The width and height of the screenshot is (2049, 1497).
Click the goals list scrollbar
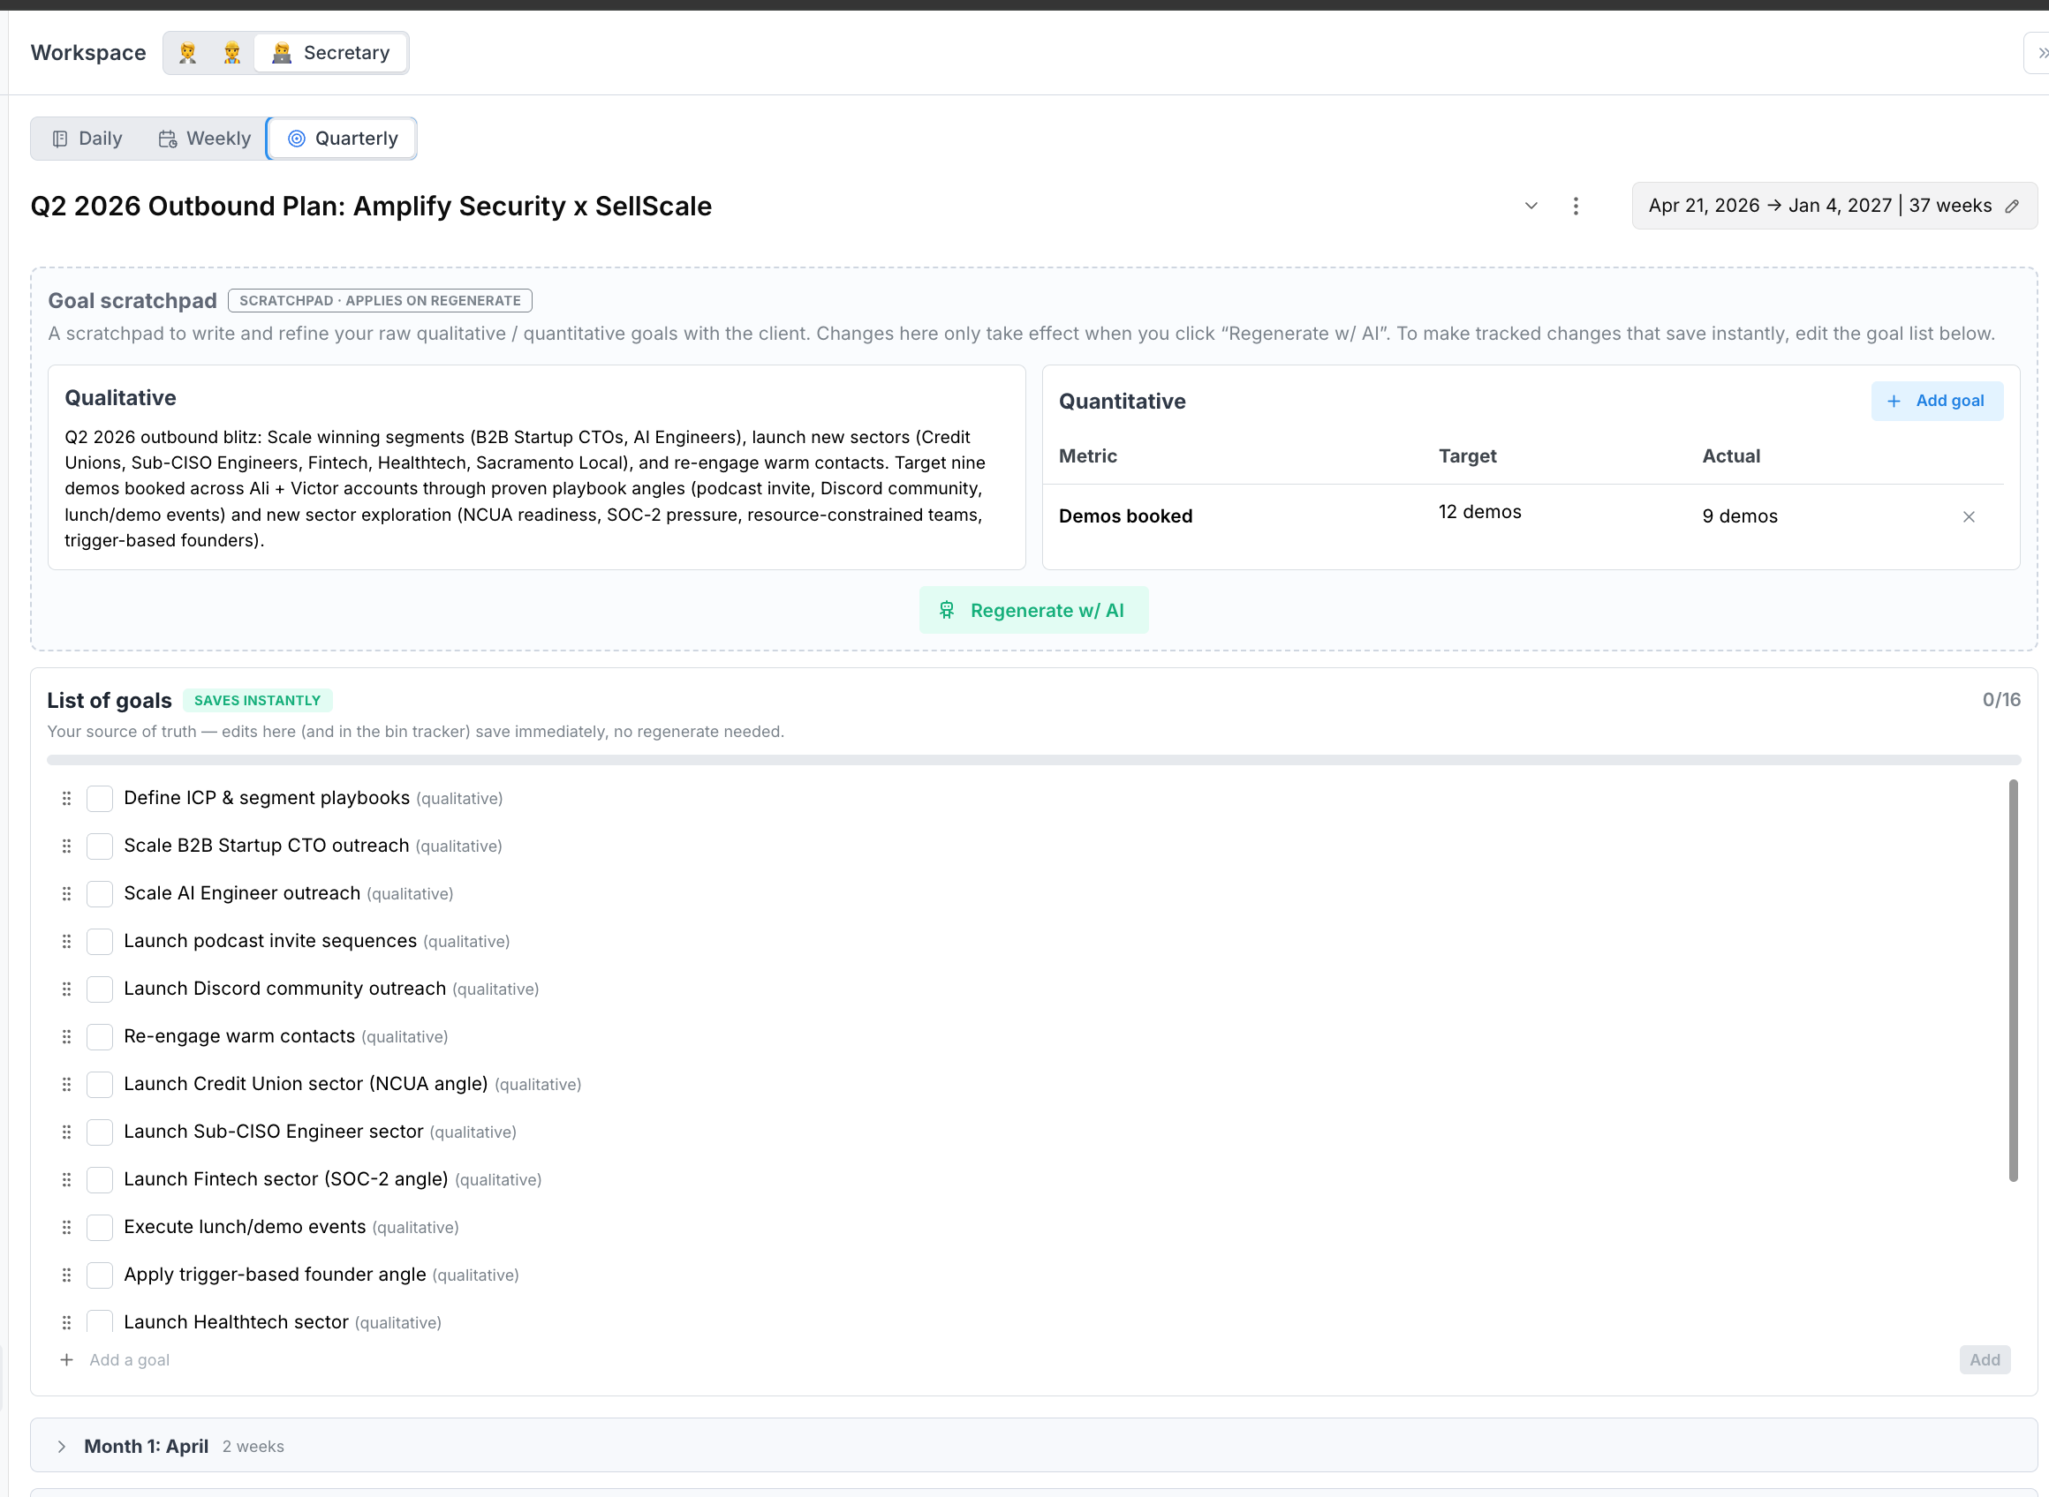(2013, 981)
